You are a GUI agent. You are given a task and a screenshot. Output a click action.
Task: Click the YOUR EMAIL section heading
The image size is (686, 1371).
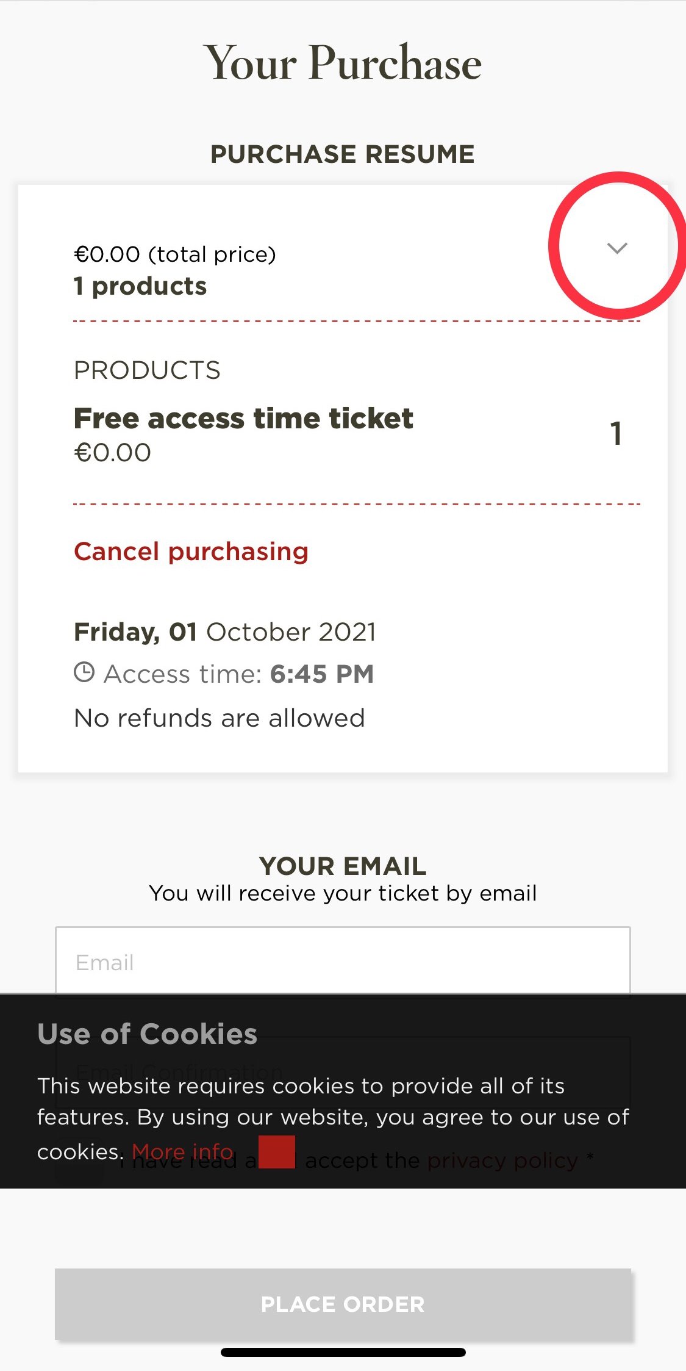343,866
